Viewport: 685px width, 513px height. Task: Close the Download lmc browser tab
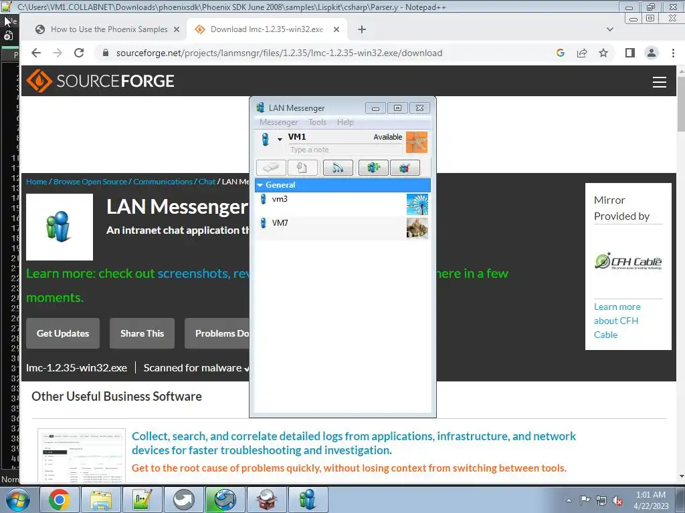[x=336, y=29]
